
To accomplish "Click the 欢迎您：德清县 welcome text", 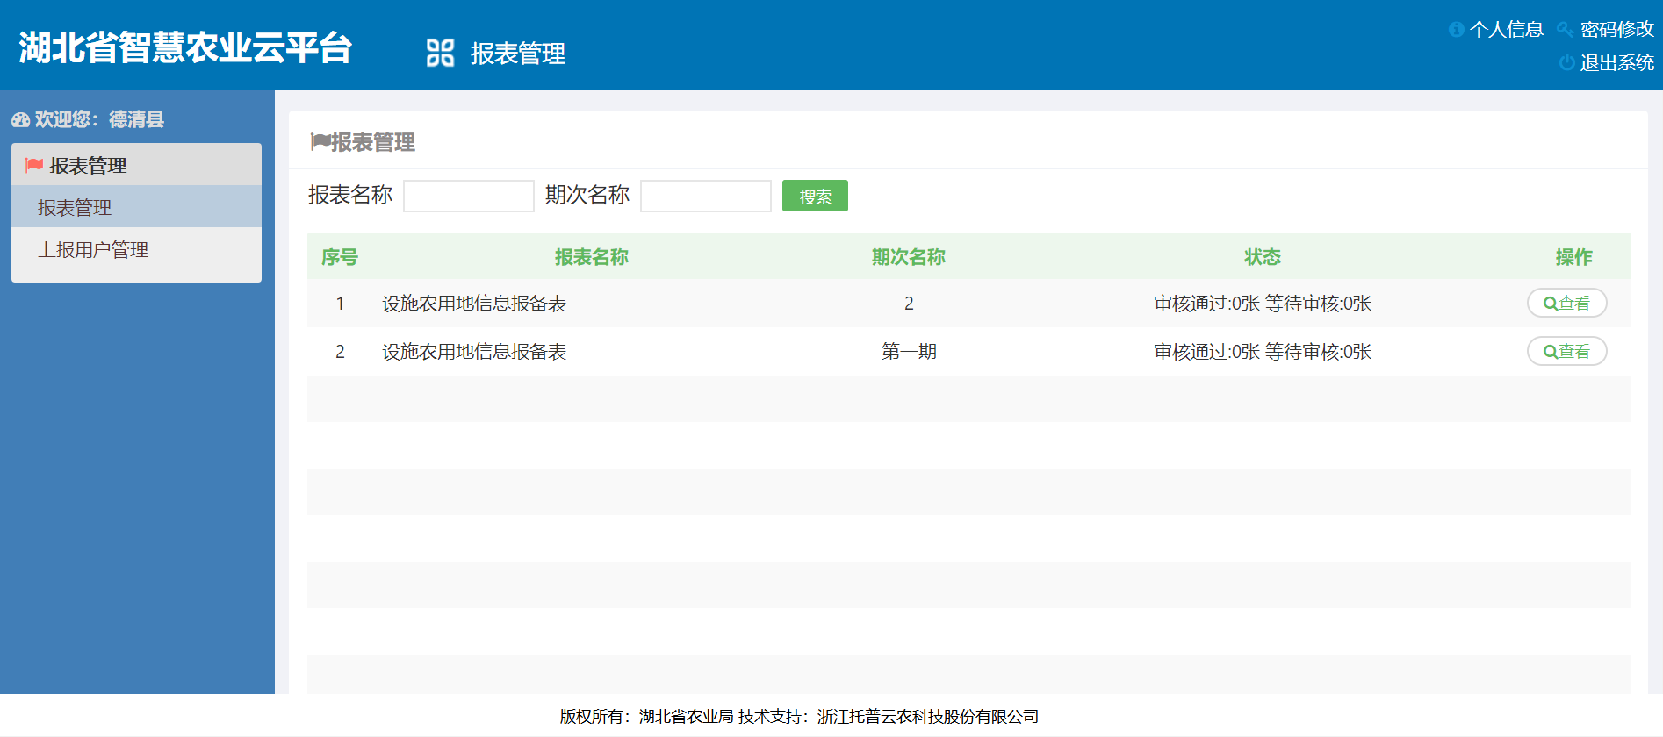I will (99, 119).
